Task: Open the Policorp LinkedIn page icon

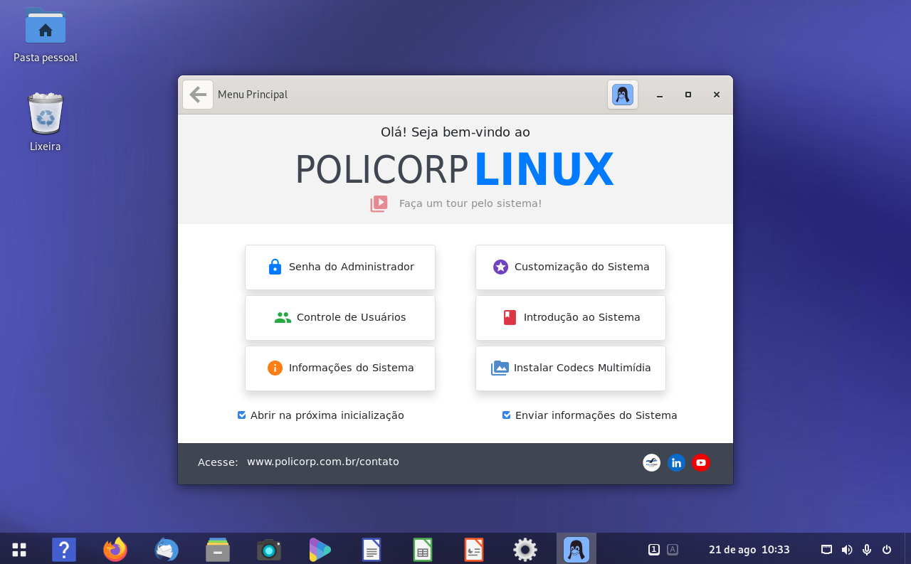Action: click(676, 462)
